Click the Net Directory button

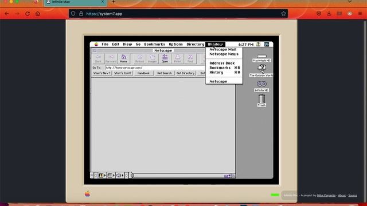click(x=185, y=73)
